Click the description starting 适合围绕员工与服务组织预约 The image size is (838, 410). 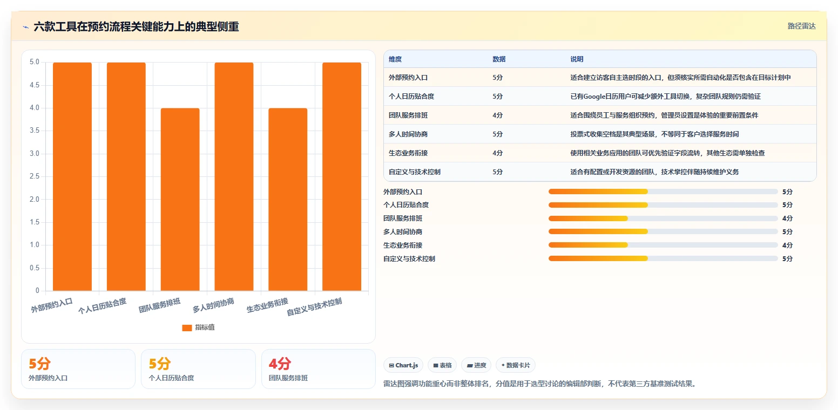click(664, 115)
